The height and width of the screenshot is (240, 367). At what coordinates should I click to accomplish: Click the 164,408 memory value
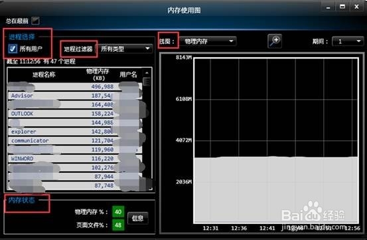point(102,104)
